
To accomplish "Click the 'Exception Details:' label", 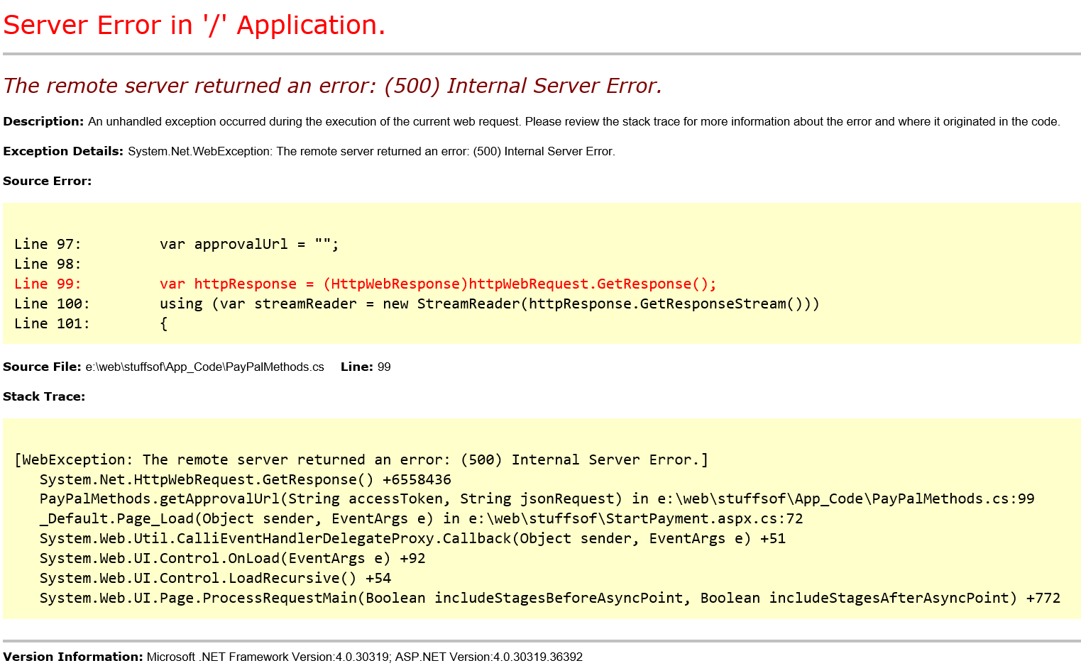I will click(63, 151).
